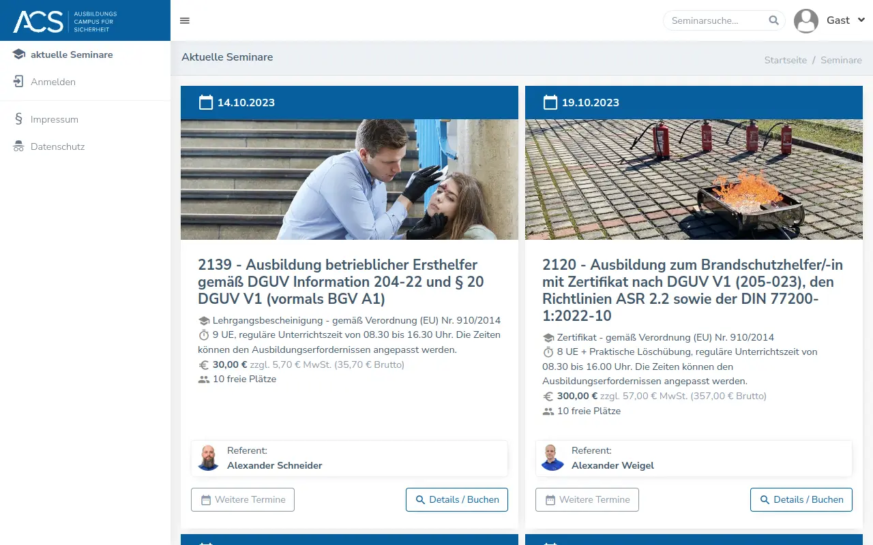Click the calendar icon next to 14.10.2023
The image size is (873, 545).
tap(206, 102)
